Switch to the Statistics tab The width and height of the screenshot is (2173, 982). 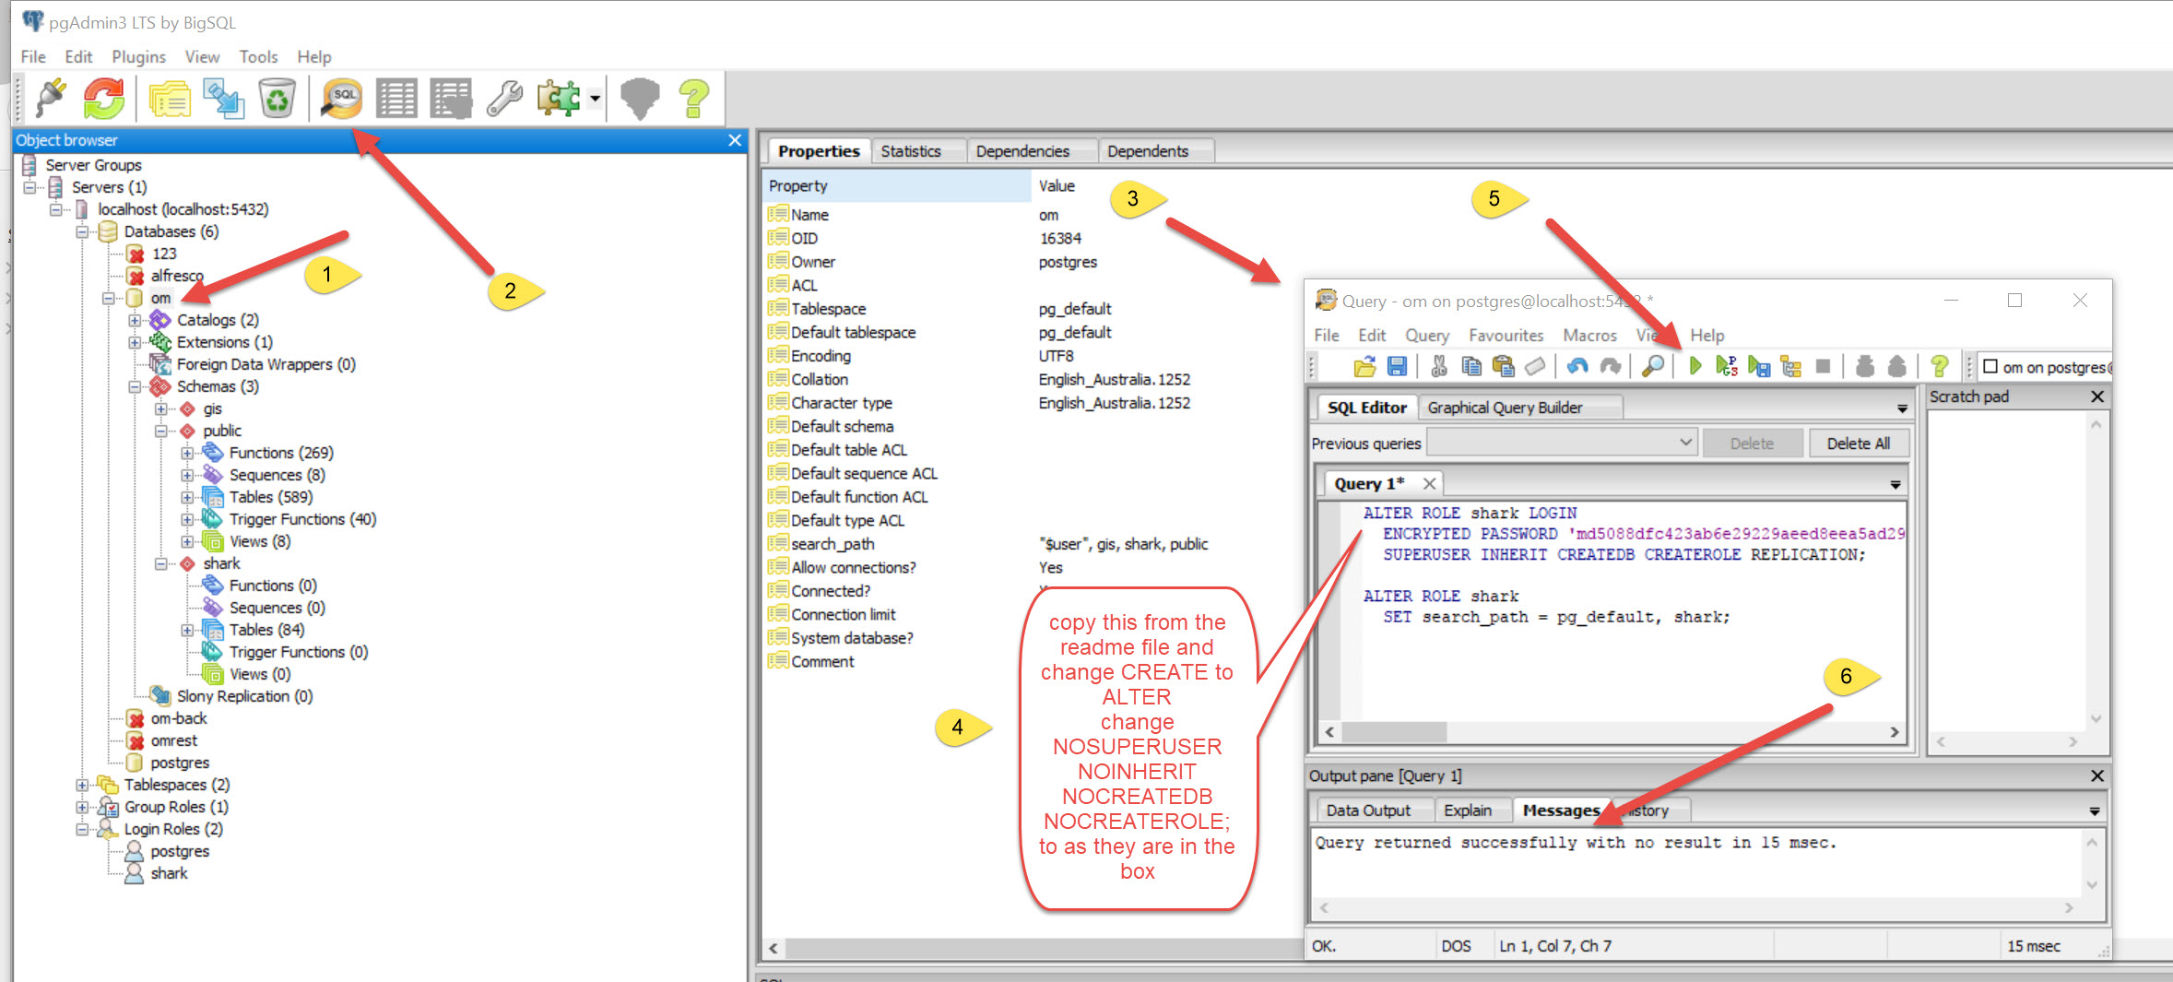(910, 151)
